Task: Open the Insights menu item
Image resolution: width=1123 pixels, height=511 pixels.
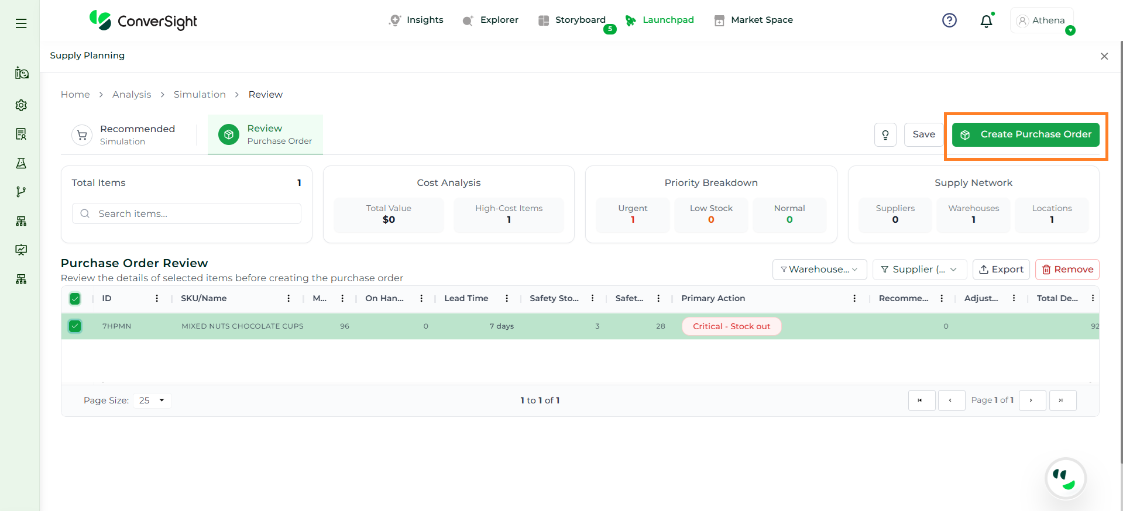Action: coord(416,20)
